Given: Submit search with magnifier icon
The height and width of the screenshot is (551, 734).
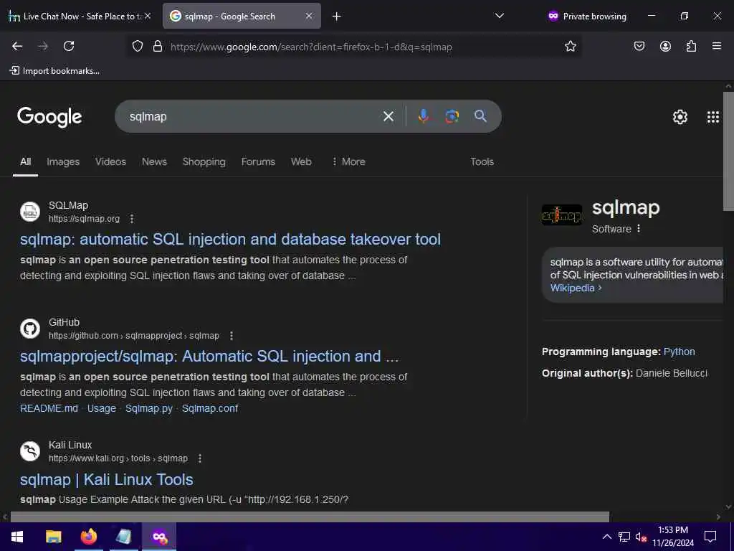Looking at the screenshot, I should pos(480,116).
